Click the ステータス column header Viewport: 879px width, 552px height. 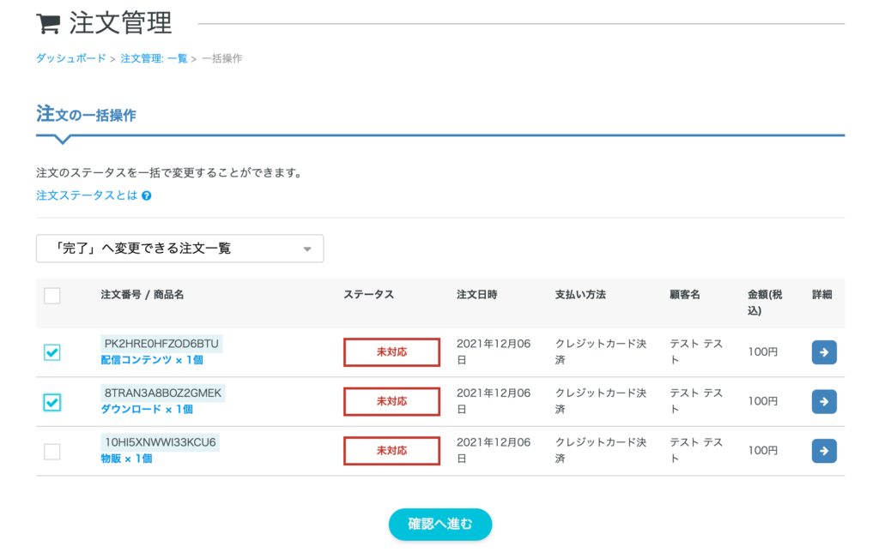pyautogui.click(x=368, y=295)
